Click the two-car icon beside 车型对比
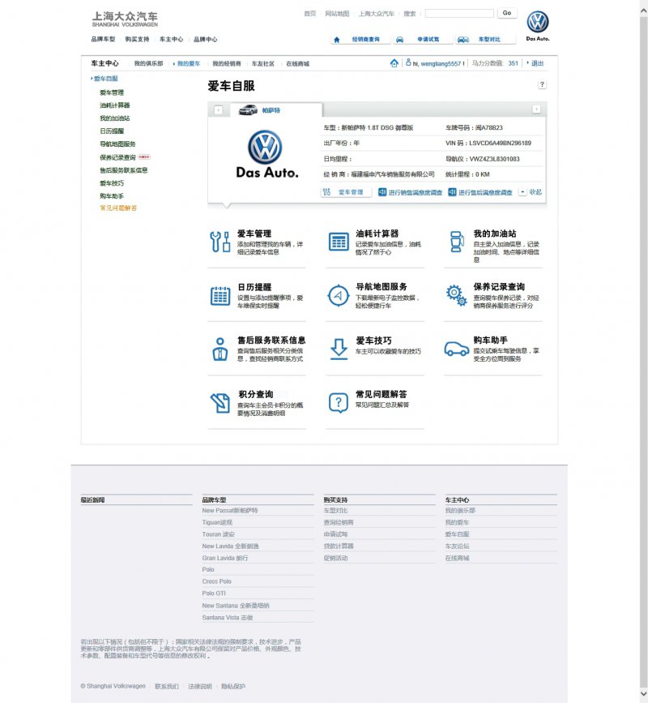Screen dimensions: 648x703 pos(463,40)
